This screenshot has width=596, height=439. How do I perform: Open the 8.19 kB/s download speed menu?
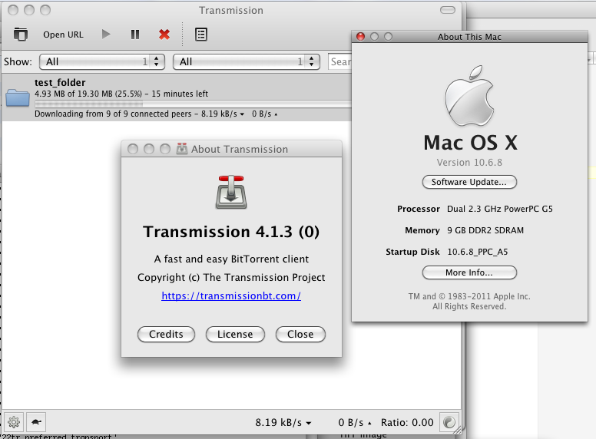[x=283, y=422]
